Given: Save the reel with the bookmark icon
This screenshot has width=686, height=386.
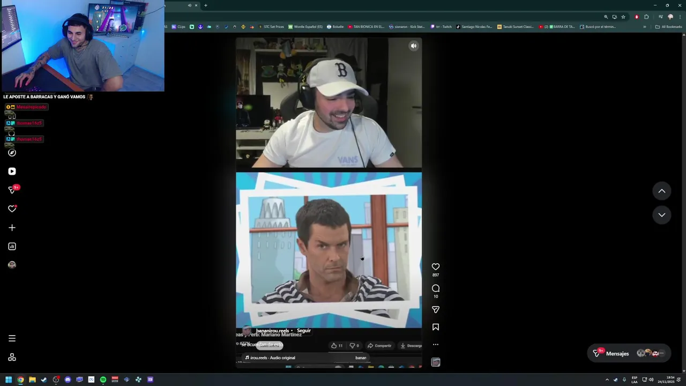Looking at the screenshot, I should tap(436, 327).
